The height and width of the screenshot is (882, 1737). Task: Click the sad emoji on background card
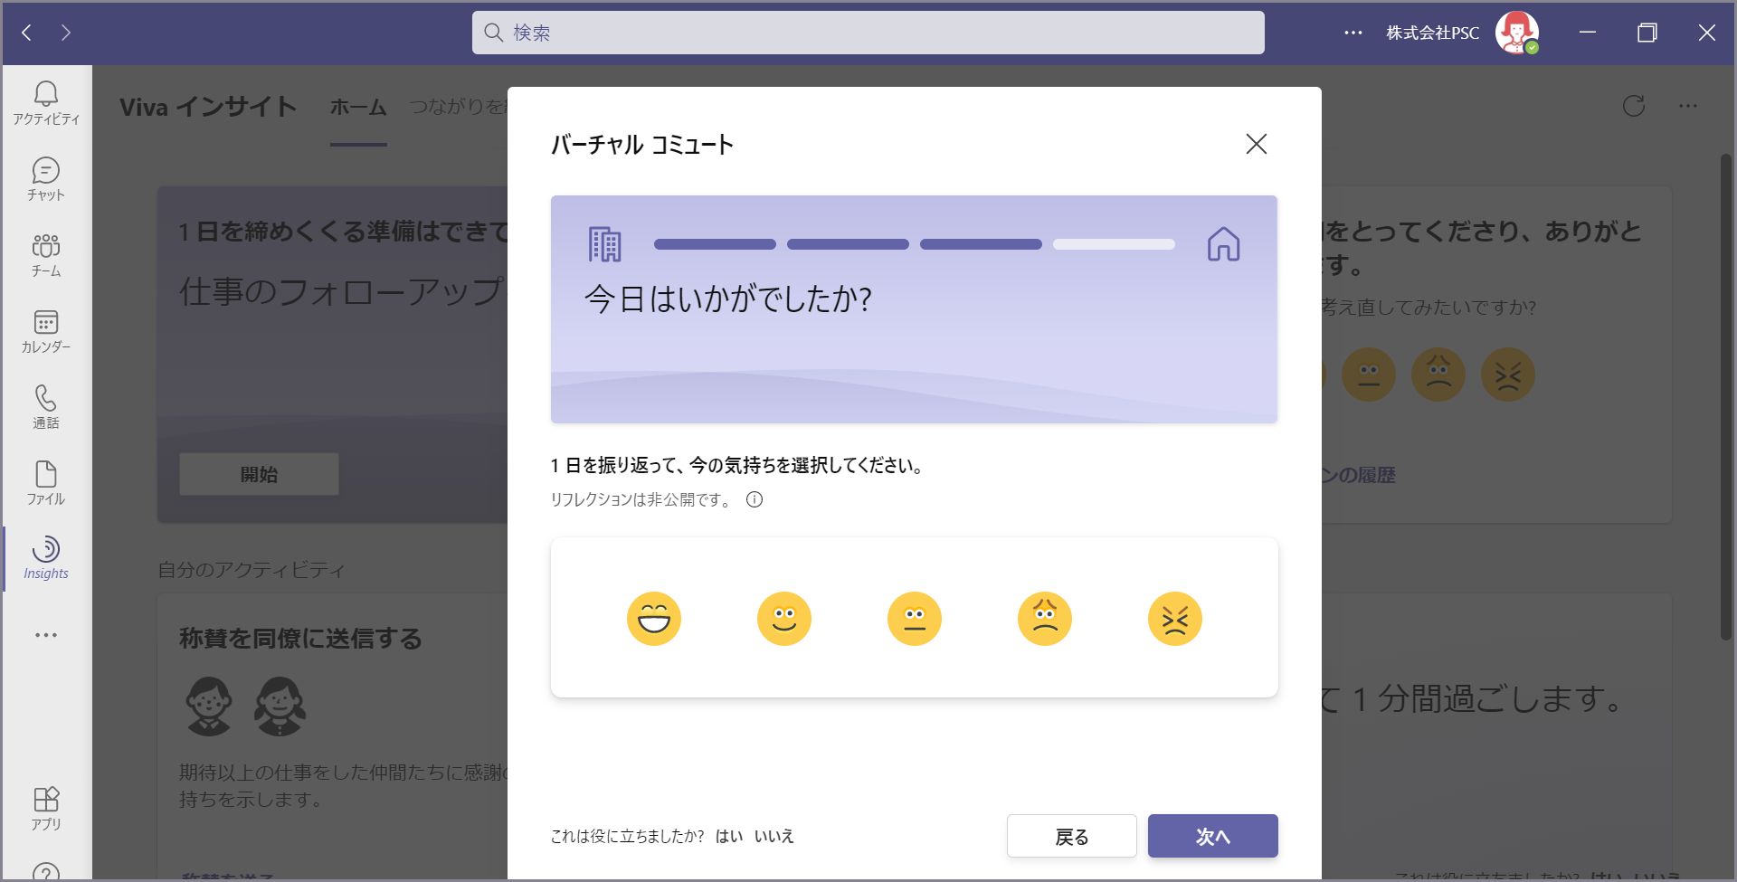[x=1438, y=375]
